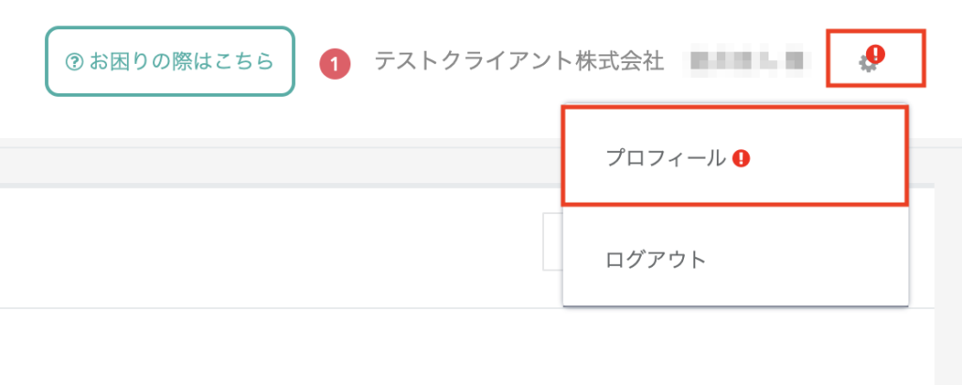
Task: Click the テストクライアント株式会社 company name
Action: click(519, 61)
